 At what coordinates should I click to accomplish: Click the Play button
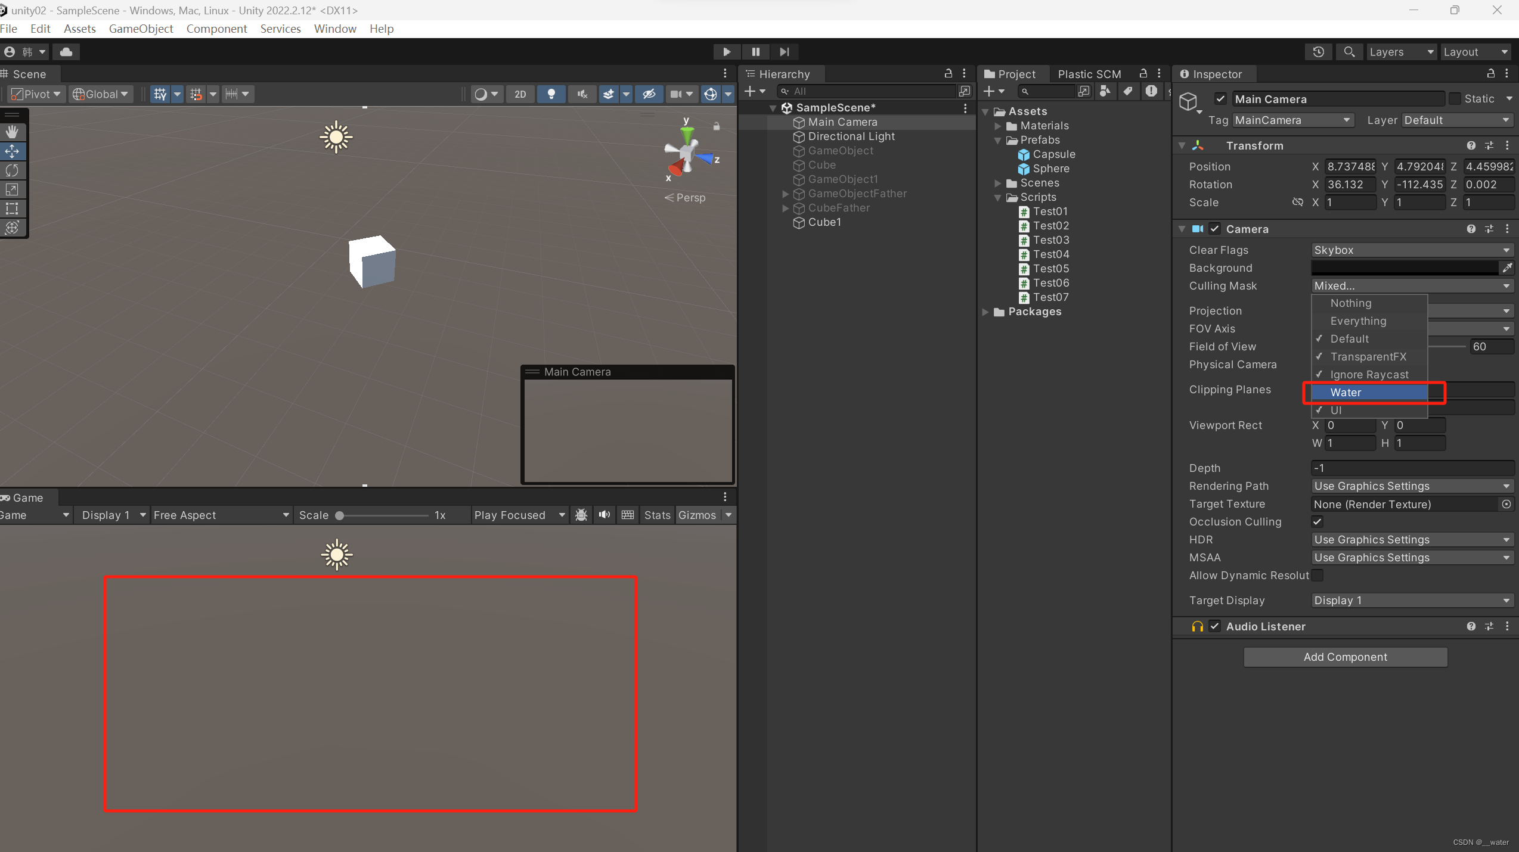[726, 52]
